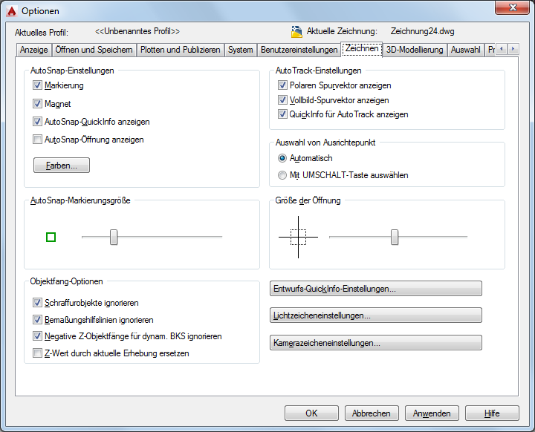This screenshot has width=535, height=432.
Task: Switch to the System tab
Action: 241,50
